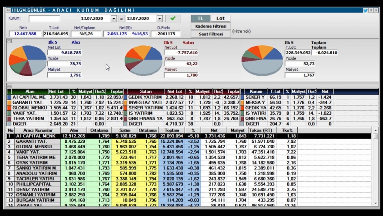Open Kademe Filtresi filter
Viewport: 383px width, 216px height.
pyautogui.click(x=211, y=26)
